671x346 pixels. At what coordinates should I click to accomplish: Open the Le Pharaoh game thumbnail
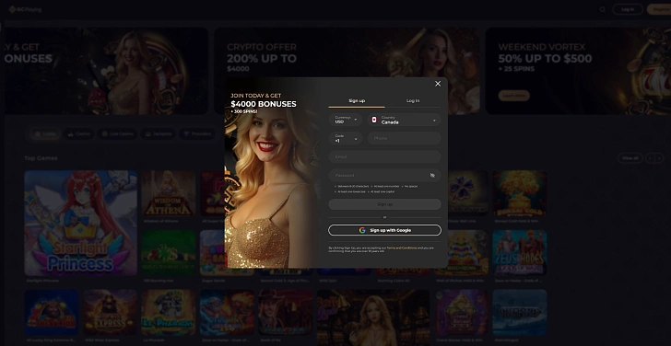pos(168,313)
